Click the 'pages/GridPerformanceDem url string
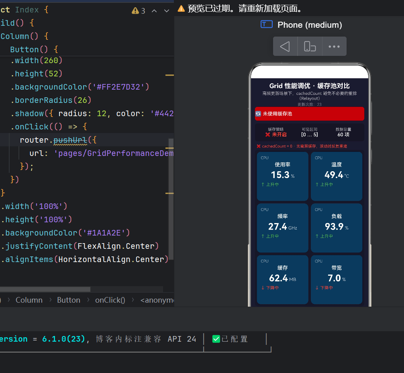 (114, 154)
